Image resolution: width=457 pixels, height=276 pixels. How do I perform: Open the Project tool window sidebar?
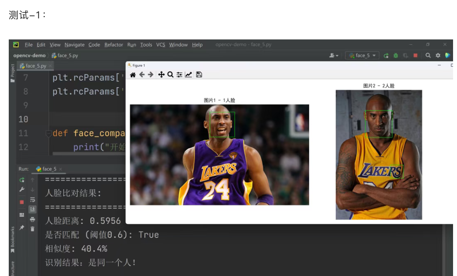[13, 73]
